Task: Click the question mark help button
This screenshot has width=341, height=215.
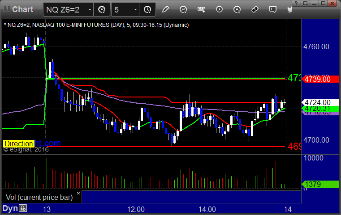Action: point(297,4)
